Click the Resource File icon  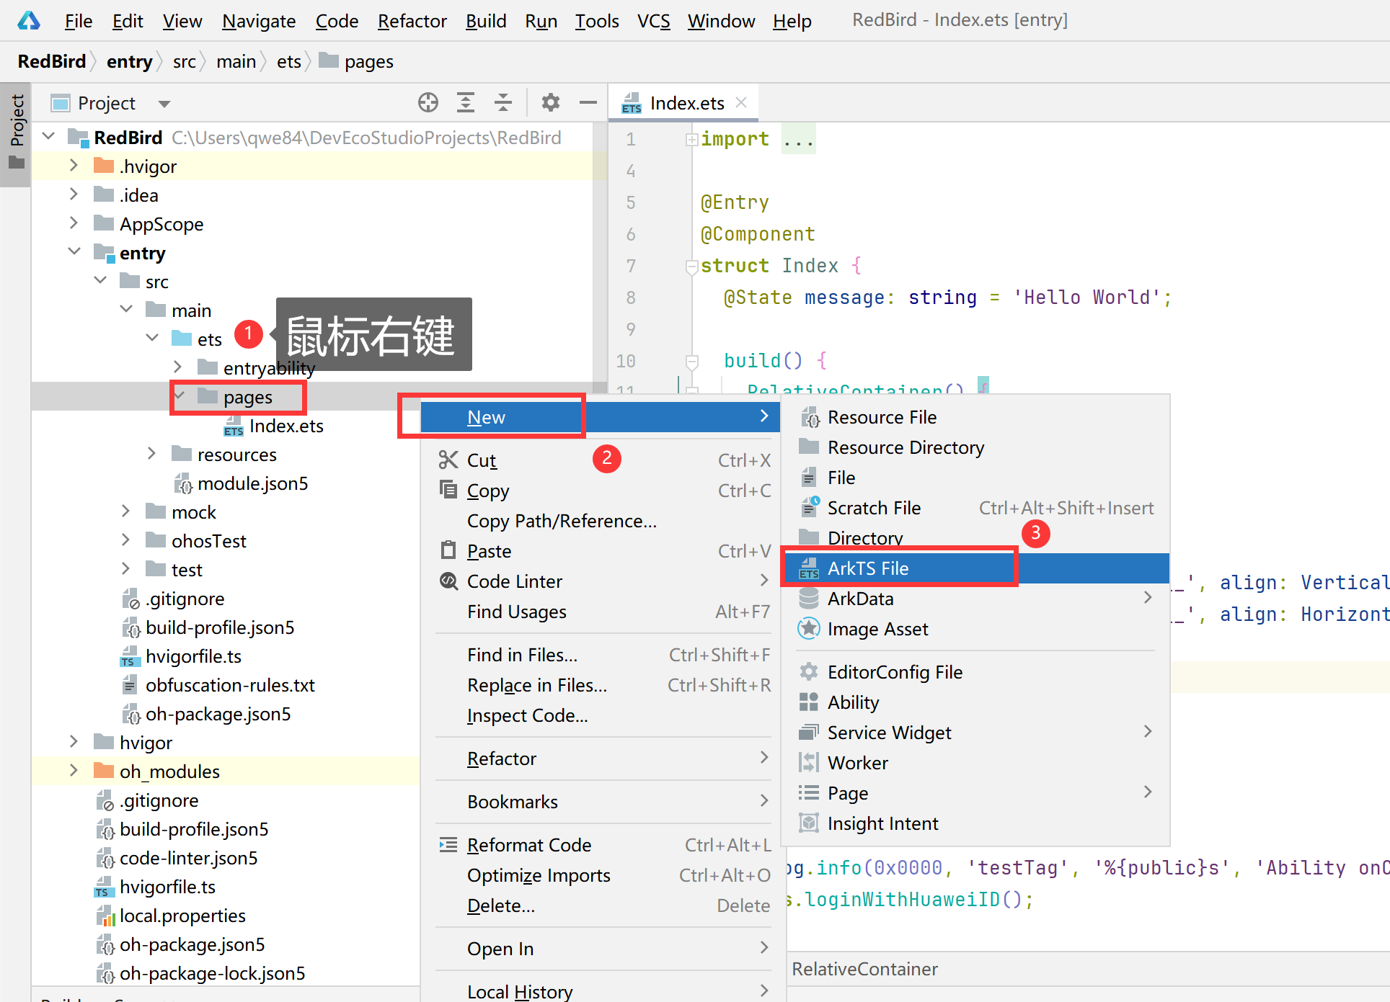(x=808, y=416)
